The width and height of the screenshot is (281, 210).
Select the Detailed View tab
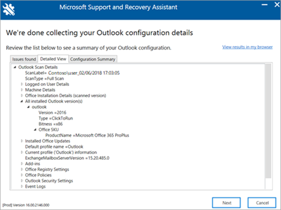[53, 59]
